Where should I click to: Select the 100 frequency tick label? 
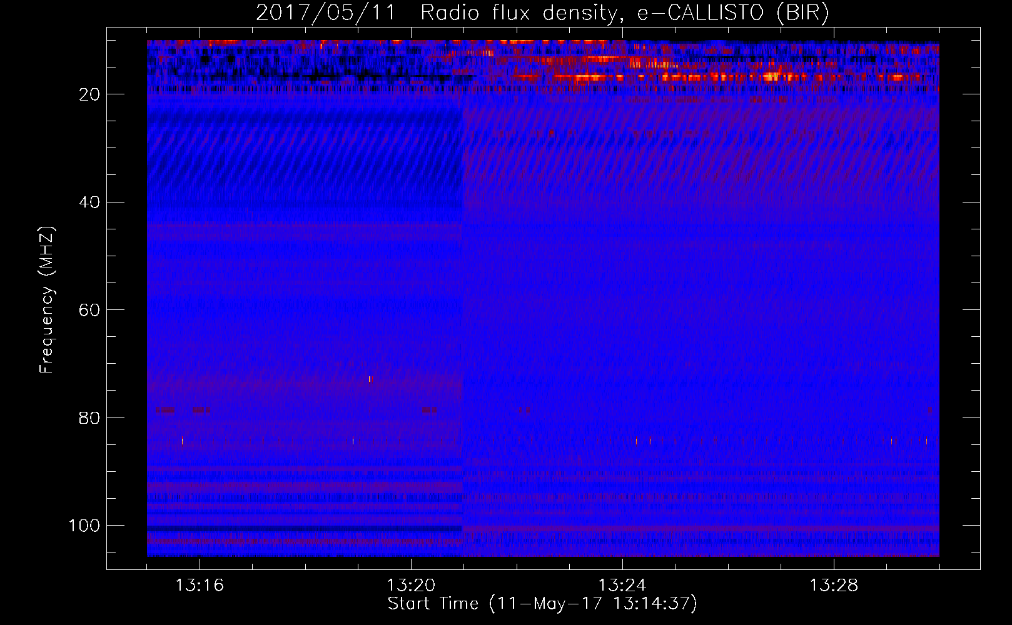click(85, 526)
